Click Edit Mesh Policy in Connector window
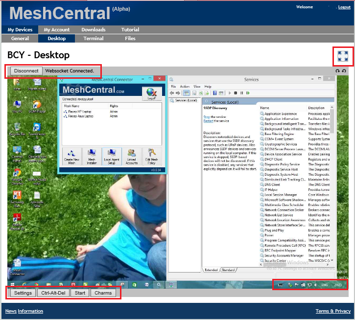The width and height of the screenshot is (355, 320). pyautogui.click(x=151, y=157)
